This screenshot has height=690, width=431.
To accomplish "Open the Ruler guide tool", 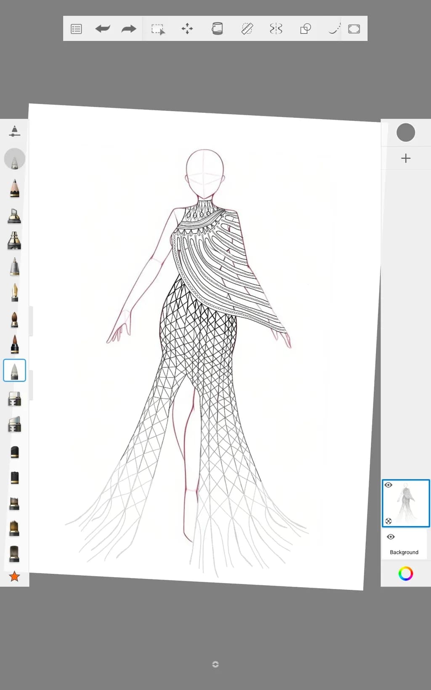I will coord(247,29).
